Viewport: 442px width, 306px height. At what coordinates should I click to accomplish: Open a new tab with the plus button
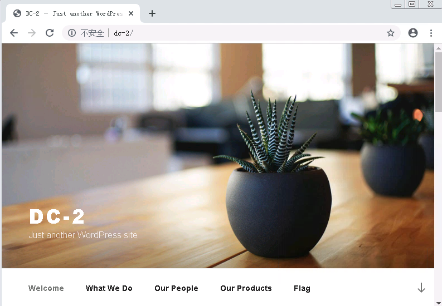coord(152,13)
